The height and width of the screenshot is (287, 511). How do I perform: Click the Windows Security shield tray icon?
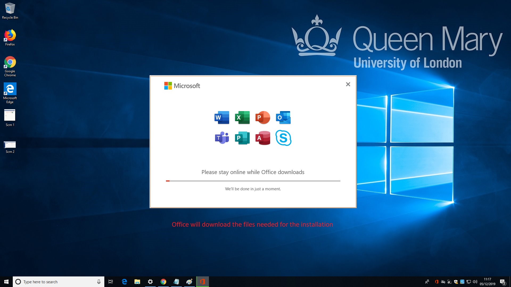click(456, 282)
